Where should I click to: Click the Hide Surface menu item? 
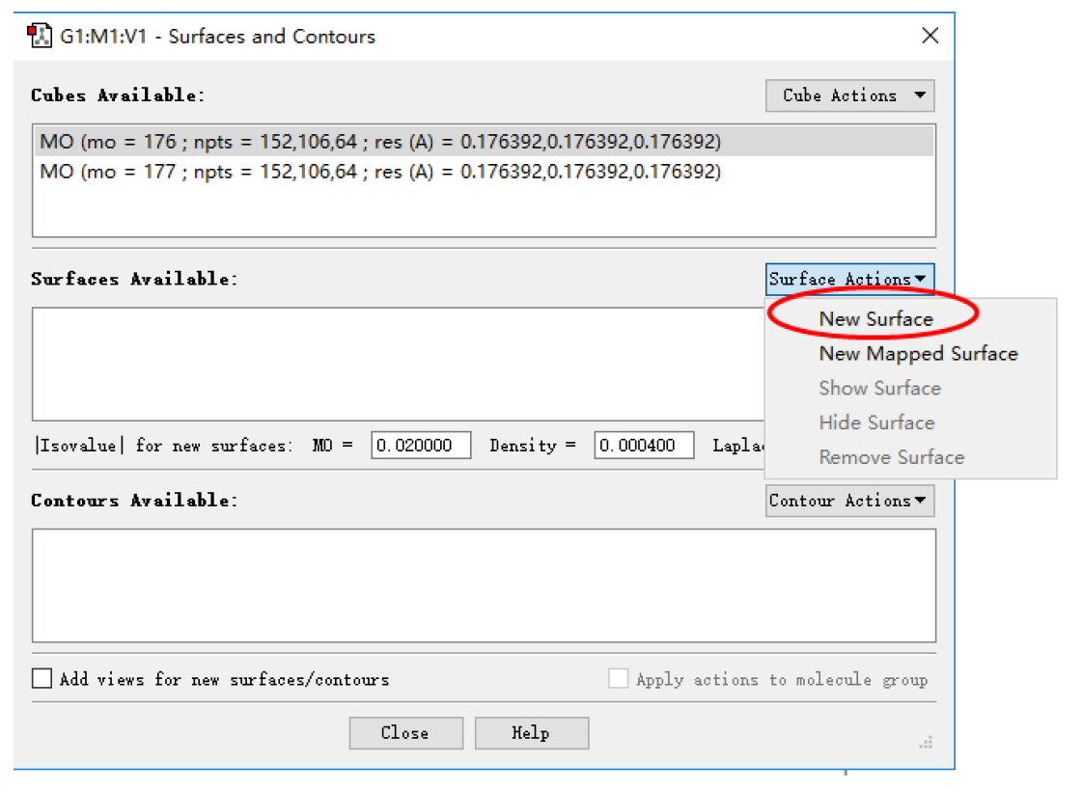[x=876, y=423]
